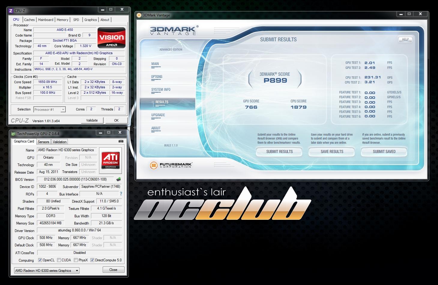The height and width of the screenshot is (285, 438).
Task: Open OPTIONS in the 3DMark sidebar
Action: [x=157, y=77]
